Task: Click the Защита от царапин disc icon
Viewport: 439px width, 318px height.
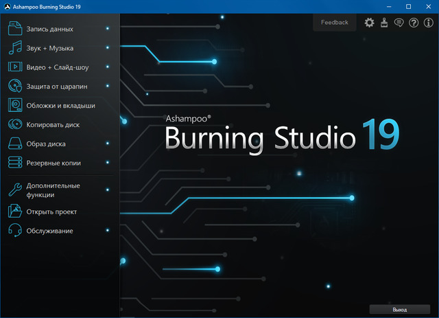Action: coord(14,87)
